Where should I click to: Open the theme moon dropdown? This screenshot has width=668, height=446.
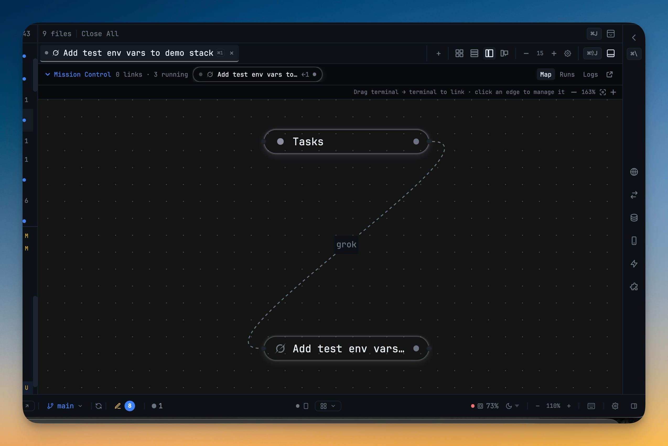click(512, 406)
